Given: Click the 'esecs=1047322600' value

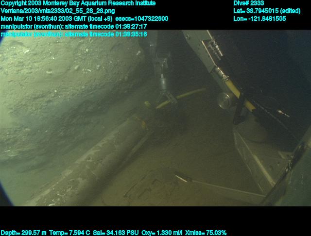Looking at the screenshot, I should click(141, 19).
